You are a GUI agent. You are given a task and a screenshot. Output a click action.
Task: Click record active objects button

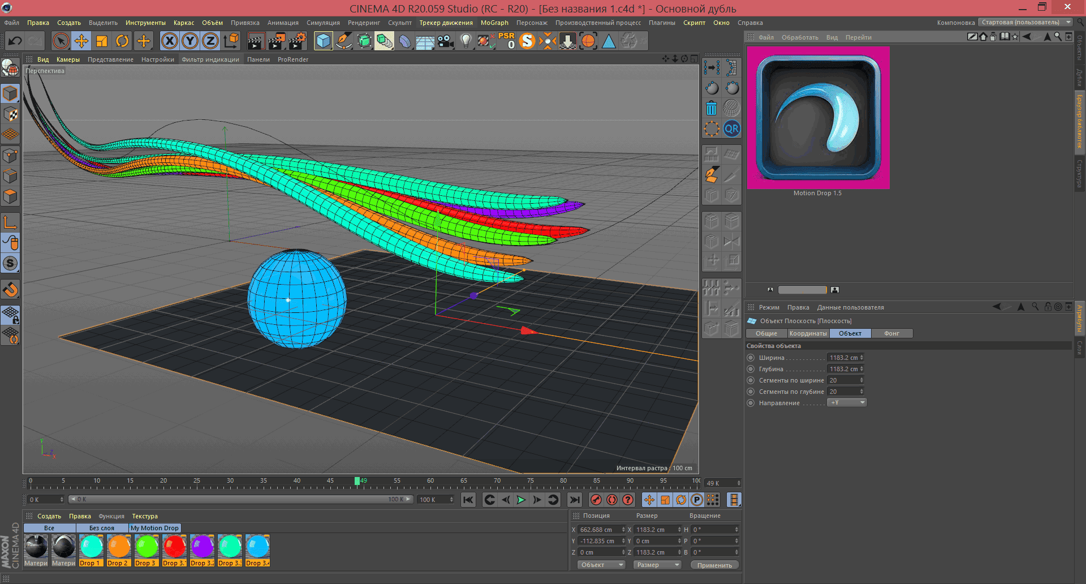(x=596, y=500)
